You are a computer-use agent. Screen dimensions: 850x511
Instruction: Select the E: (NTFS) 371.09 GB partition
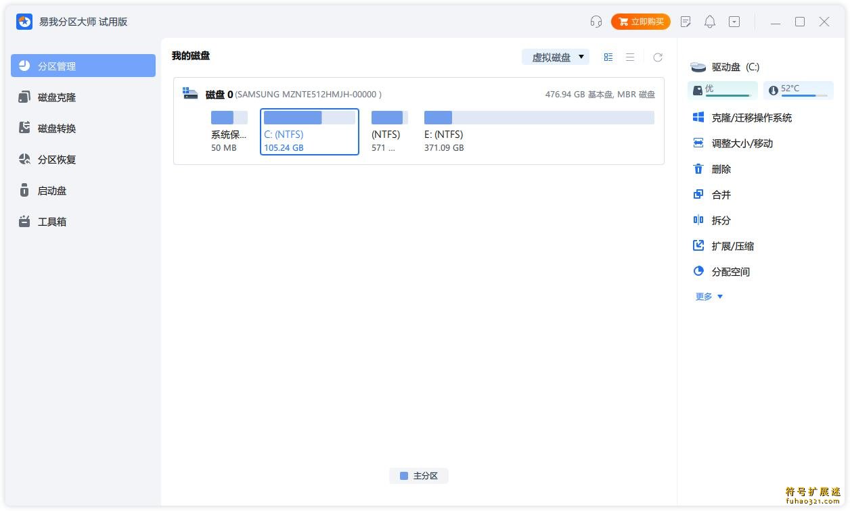coord(539,132)
